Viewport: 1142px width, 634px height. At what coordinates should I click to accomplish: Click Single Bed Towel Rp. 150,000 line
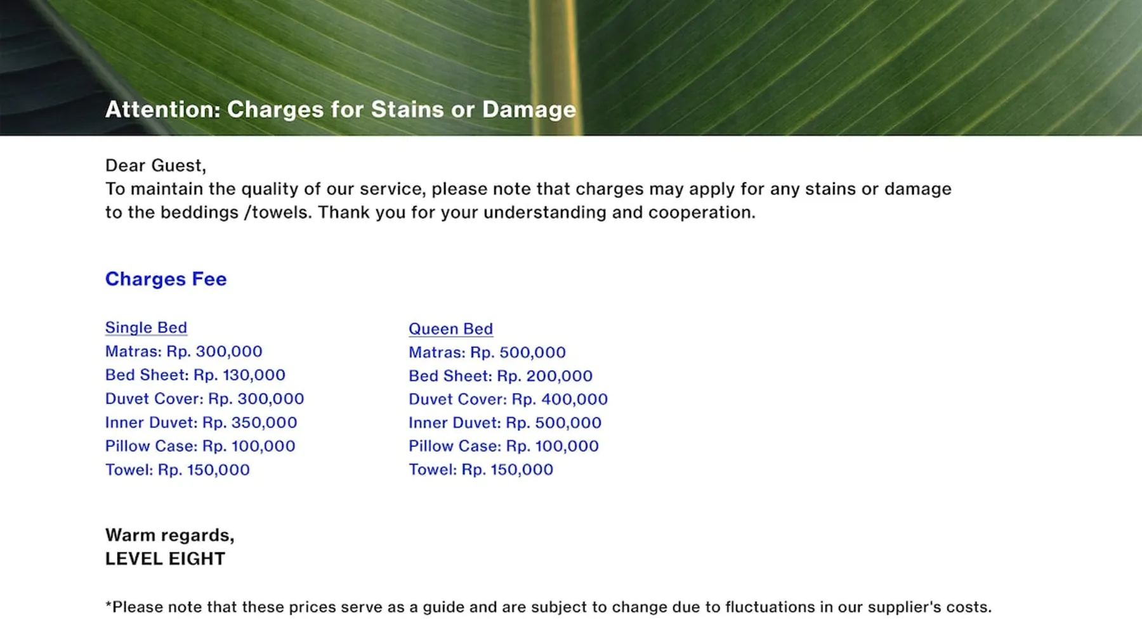click(x=177, y=470)
